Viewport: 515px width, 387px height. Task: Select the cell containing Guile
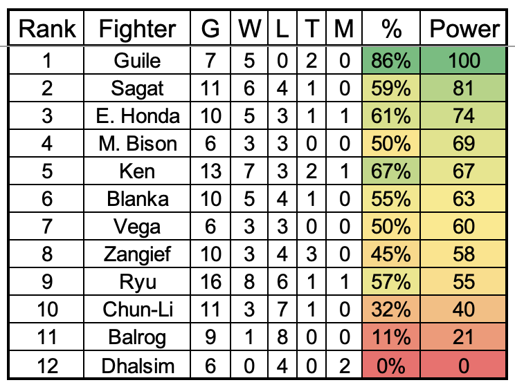pos(137,60)
